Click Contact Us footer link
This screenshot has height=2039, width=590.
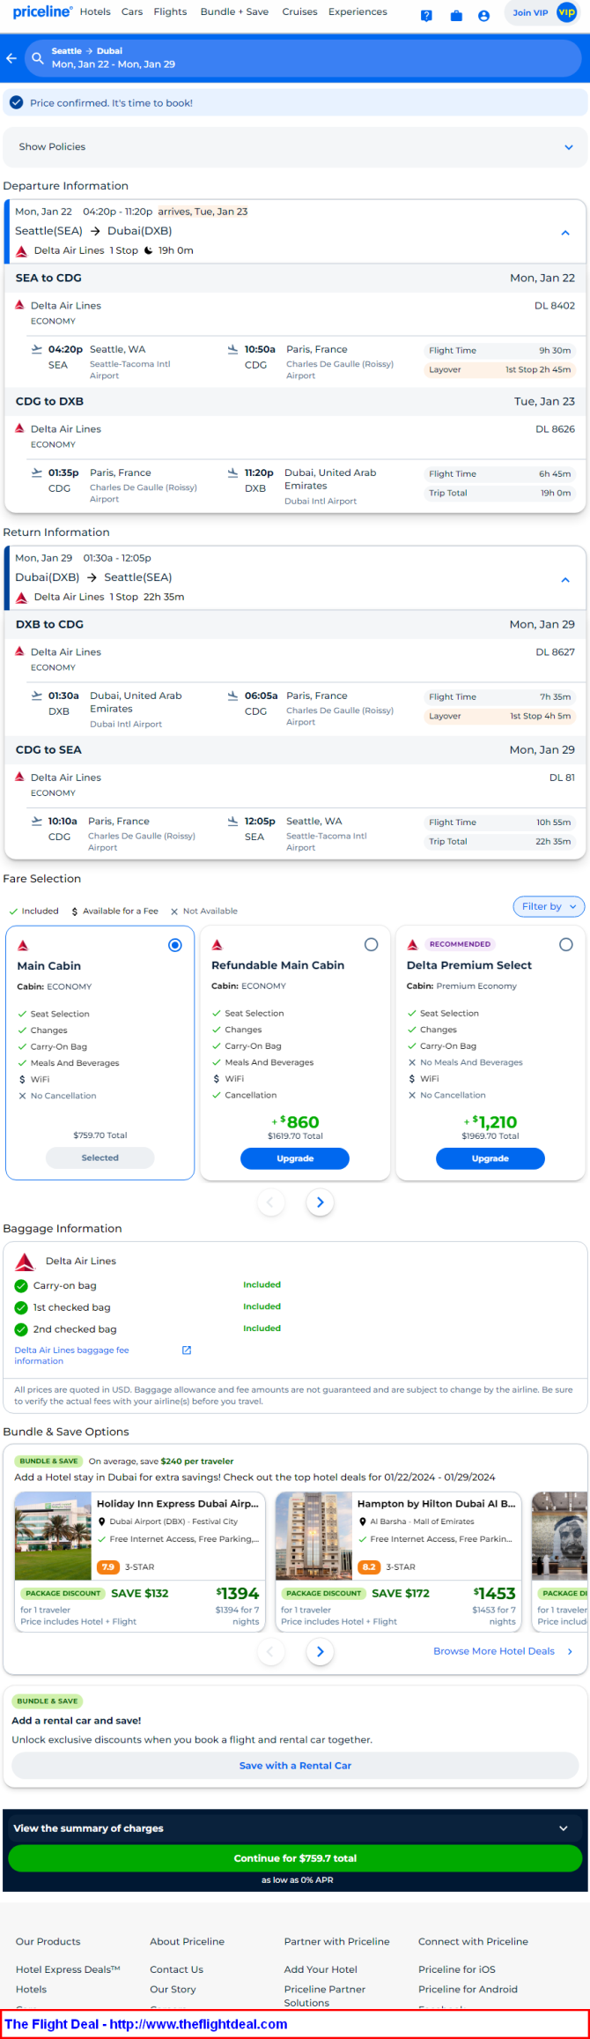[x=176, y=1970]
